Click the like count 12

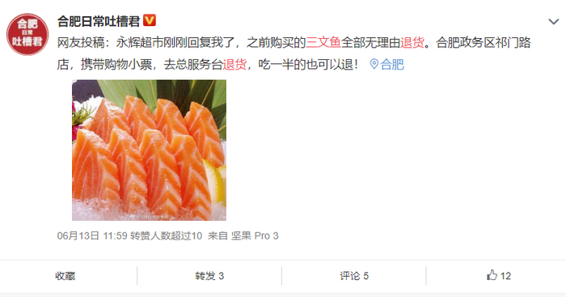click(x=505, y=276)
